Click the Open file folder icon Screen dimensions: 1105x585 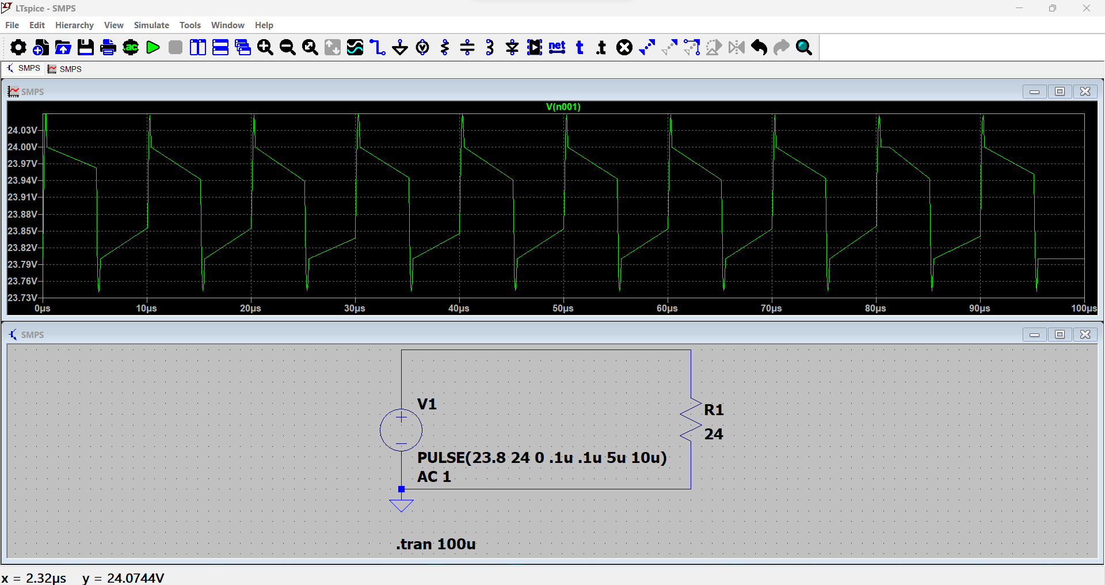tap(63, 47)
